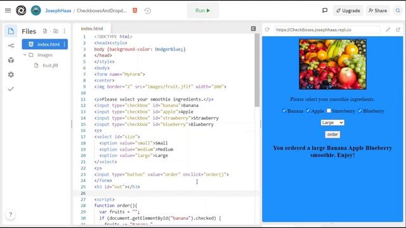Click line 23 input button order code
This screenshot has height=228, width=406.
tap(162, 175)
